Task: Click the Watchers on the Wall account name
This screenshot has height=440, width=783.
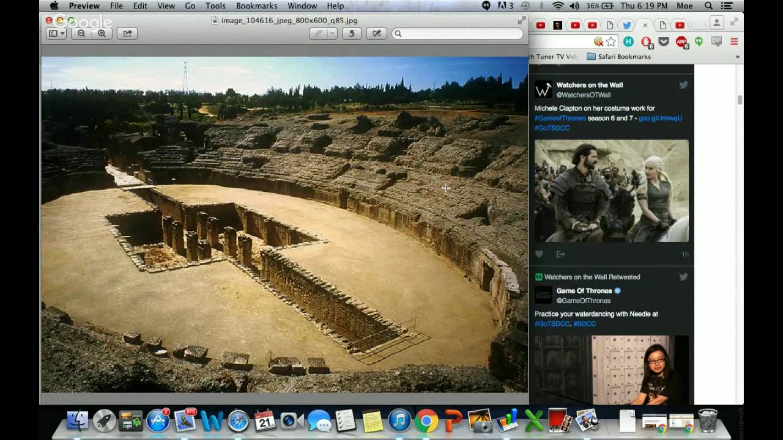Action: coord(590,85)
